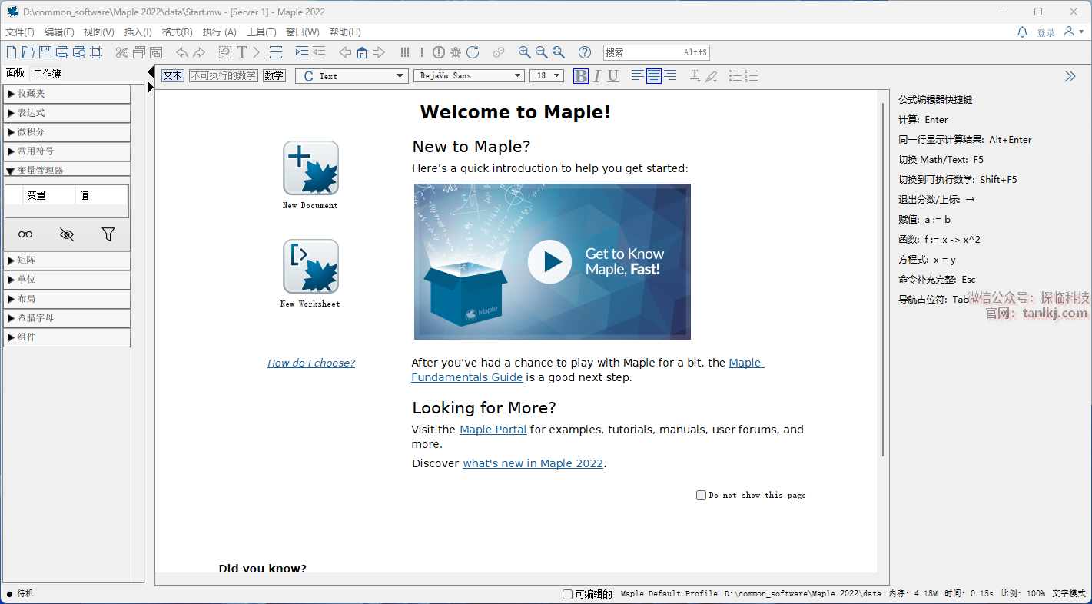1092x604 pixels.
Task: Click the print icon in toolbar
Action: point(62,52)
